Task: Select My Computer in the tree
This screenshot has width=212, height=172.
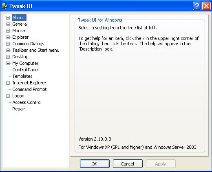Action: [25, 63]
